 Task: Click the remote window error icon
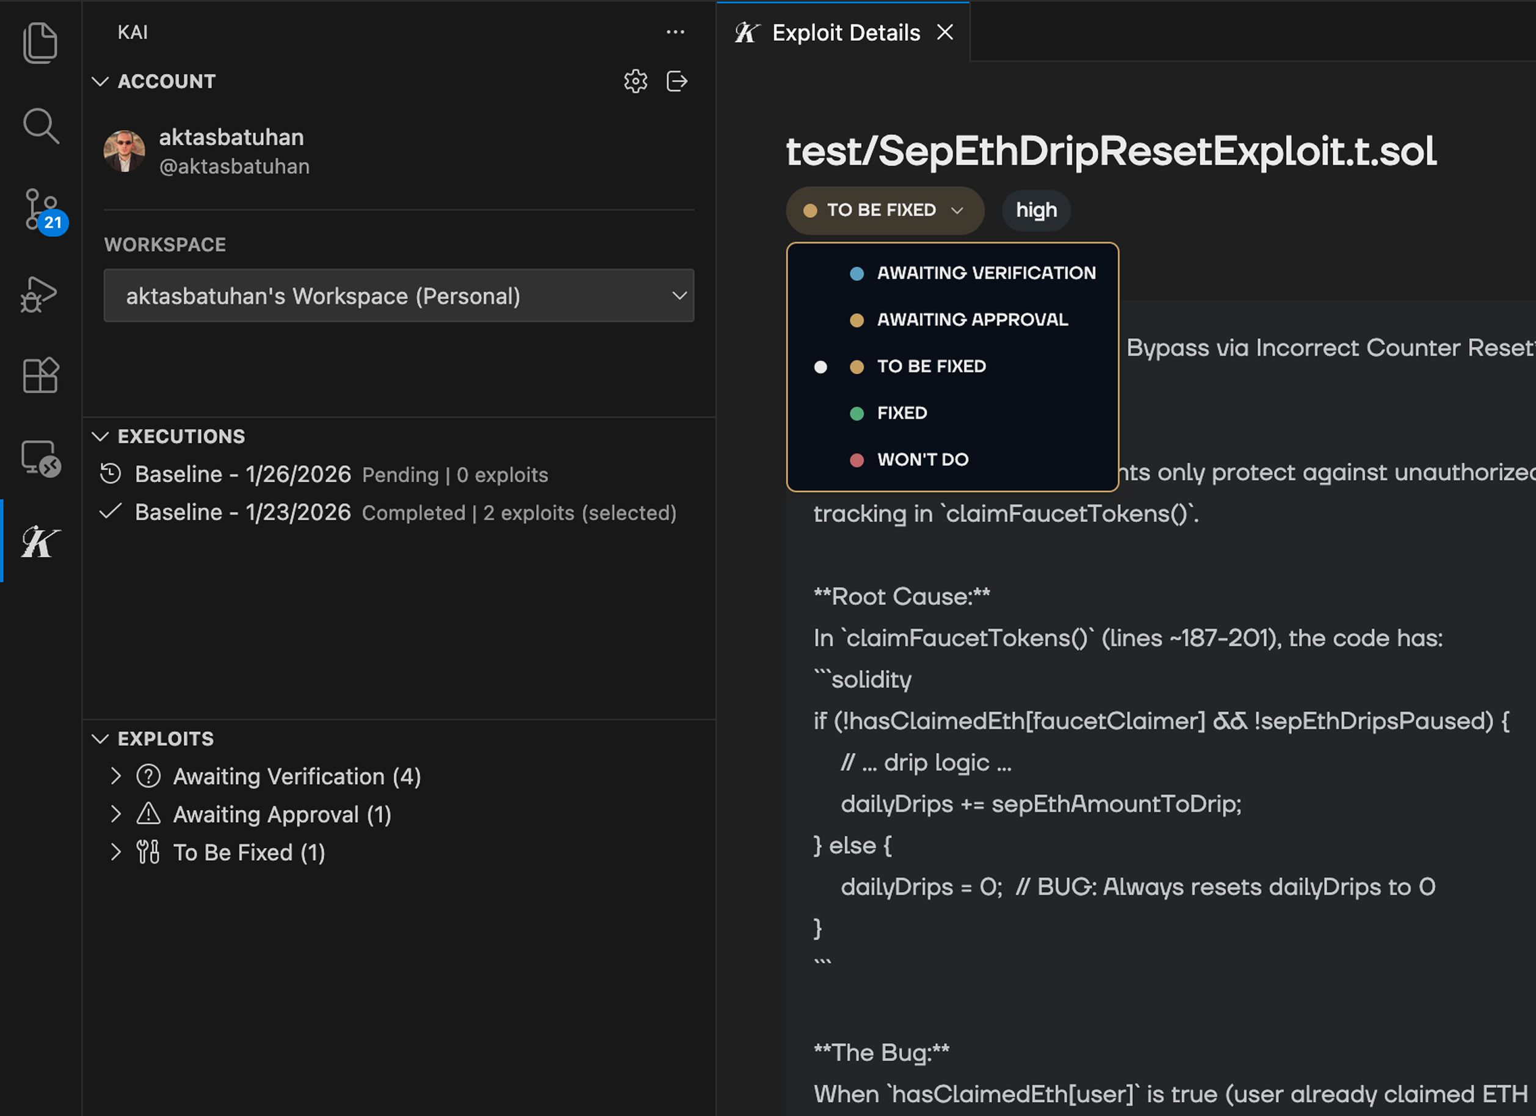click(40, 459)
